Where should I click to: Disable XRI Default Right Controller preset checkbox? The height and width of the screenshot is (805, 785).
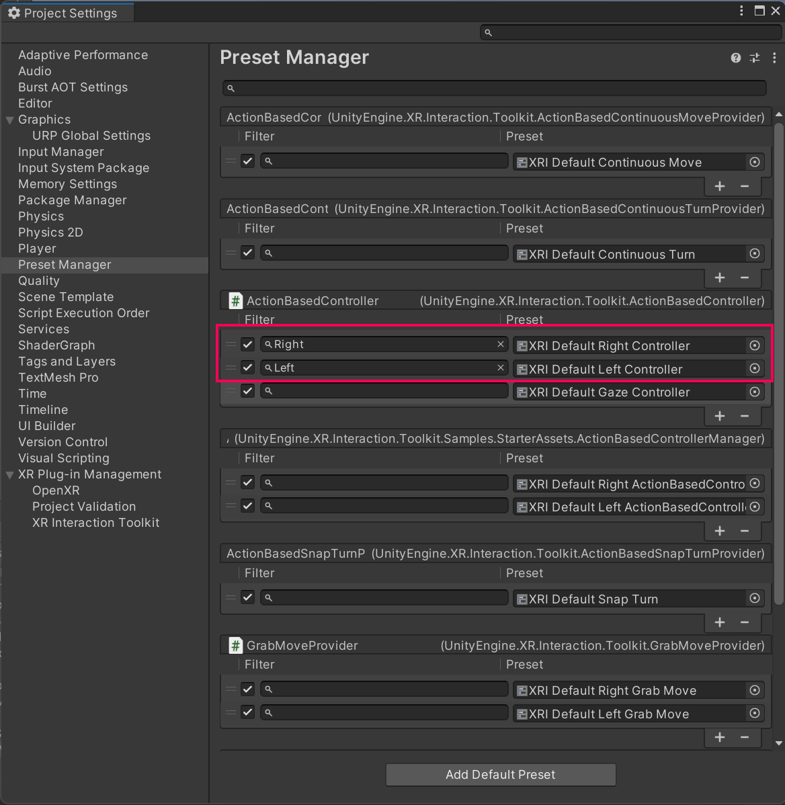[x=248, y=345]
